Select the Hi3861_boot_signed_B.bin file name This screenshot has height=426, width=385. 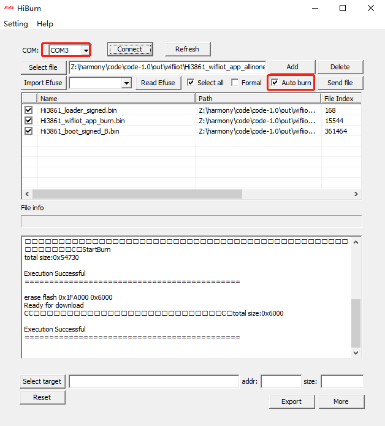[80, 131]
